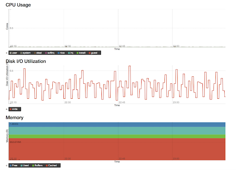Expand the CPU Usage legend handle
This screenshot has height=170, width=236.
tap(7, 53)
